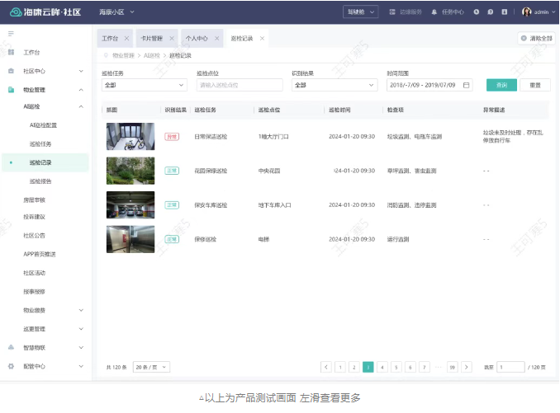This screenshot has height=413, width=560.
Task: Click the 巡检点位 text input field
Action: (240, 85)
